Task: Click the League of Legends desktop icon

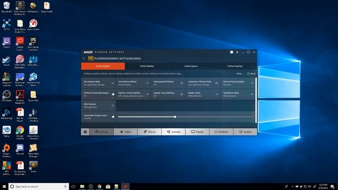Action: point(6,79)
